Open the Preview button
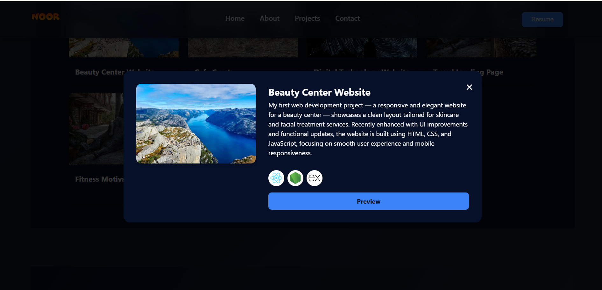 [x=368, y=201]
